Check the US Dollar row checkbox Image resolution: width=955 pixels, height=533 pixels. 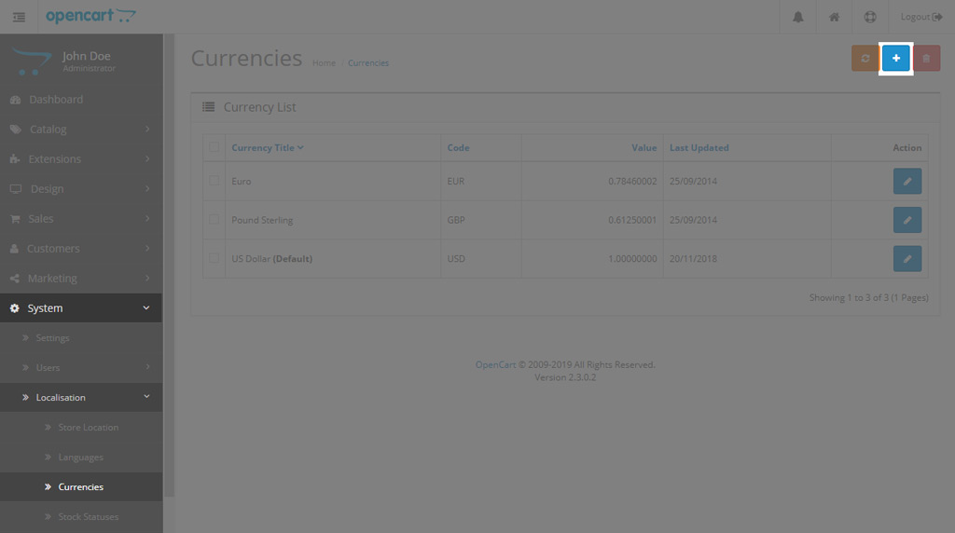point(214,259)
